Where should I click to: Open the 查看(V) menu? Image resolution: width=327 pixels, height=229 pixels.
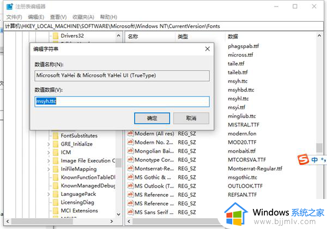tap(58, 17)
